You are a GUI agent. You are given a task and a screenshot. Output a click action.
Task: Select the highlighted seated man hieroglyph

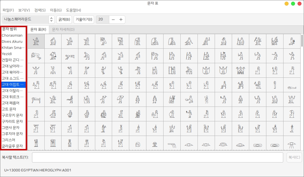coord(36,41)
